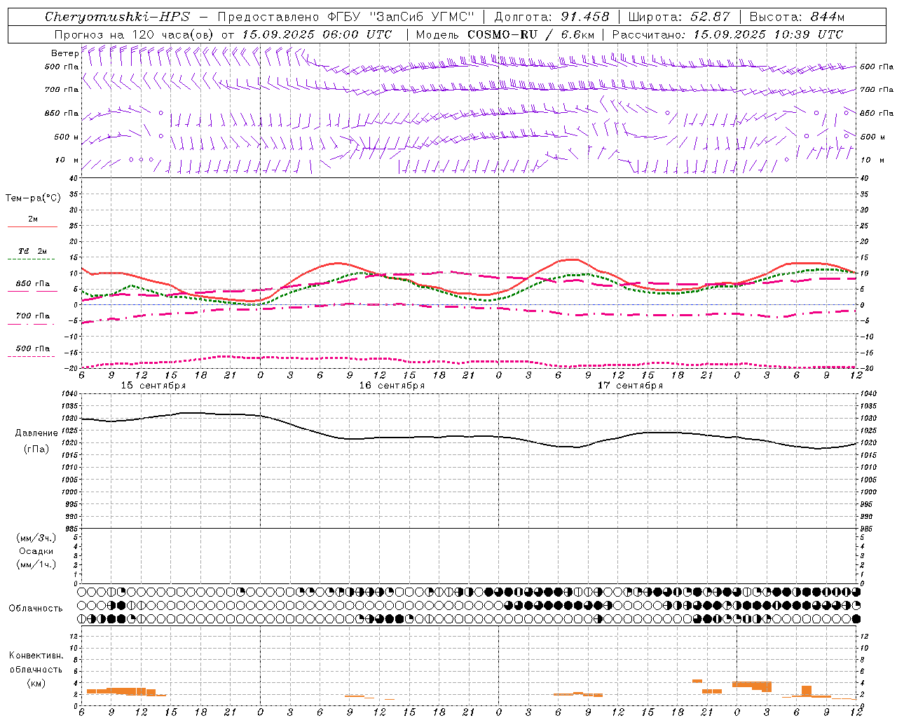Select the '(гПа)' unit label under Давление

36,449
